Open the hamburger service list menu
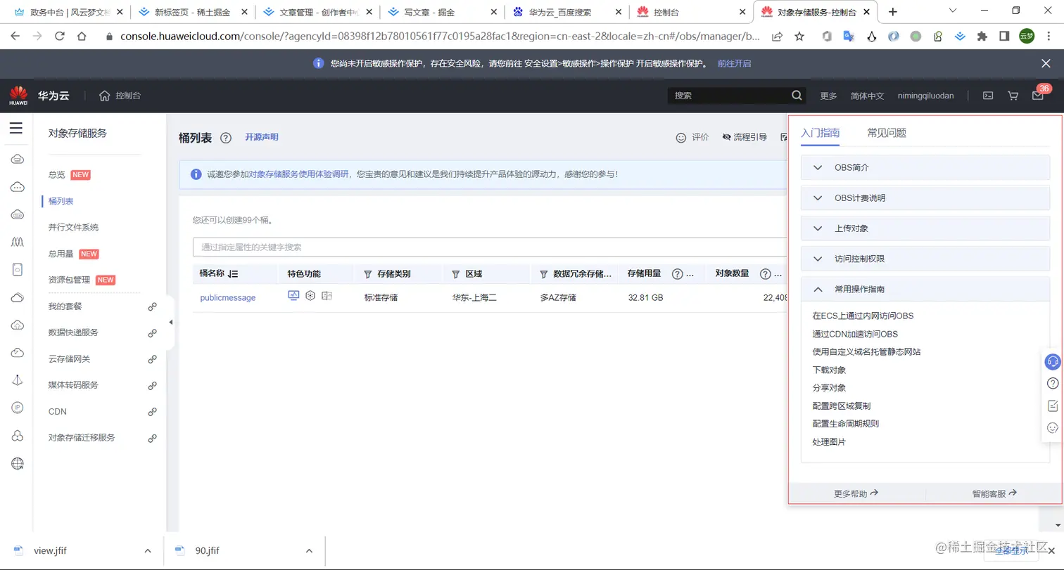 (x=16, y=128)
